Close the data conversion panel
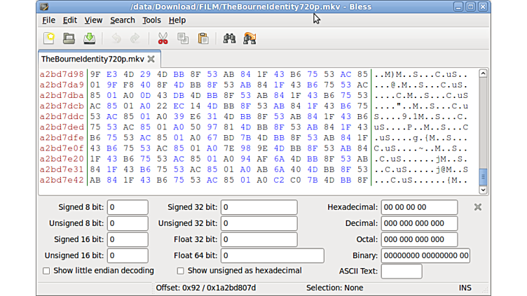 [478, 207]
